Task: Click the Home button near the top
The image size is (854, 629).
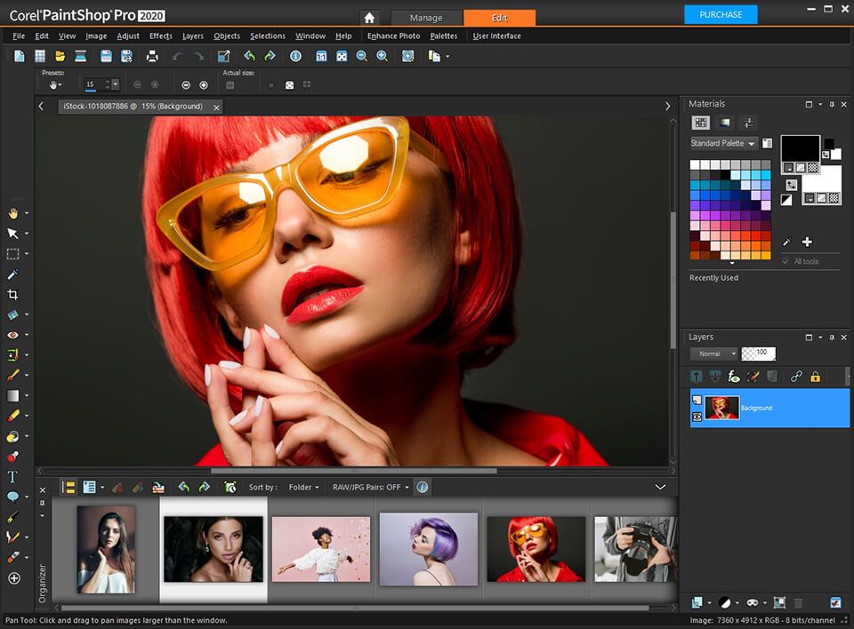Action: pyautogui.click(x=369, y=17)
